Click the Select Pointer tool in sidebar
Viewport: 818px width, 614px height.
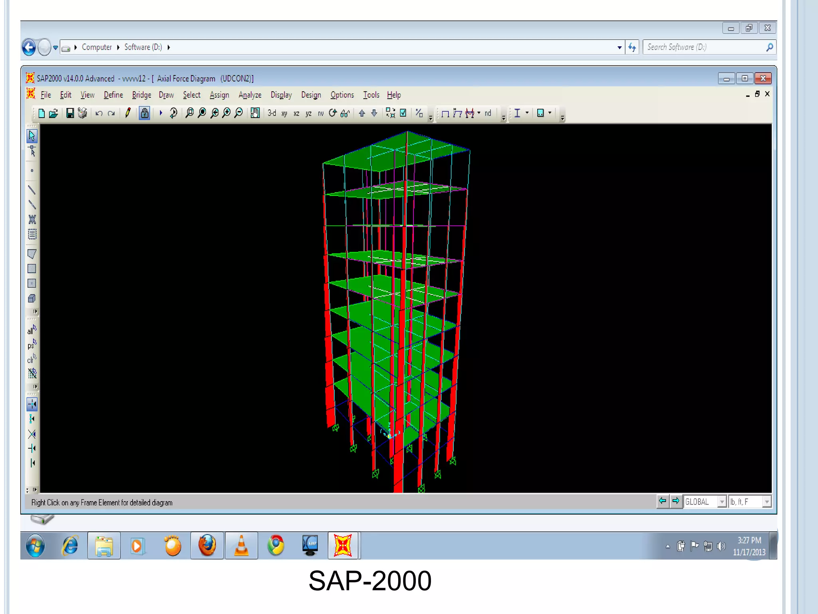(x=32, y=136)
